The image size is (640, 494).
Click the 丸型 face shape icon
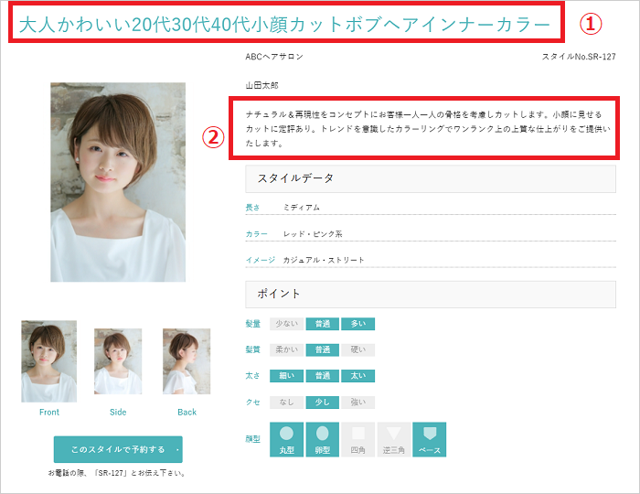coord(286,439)
